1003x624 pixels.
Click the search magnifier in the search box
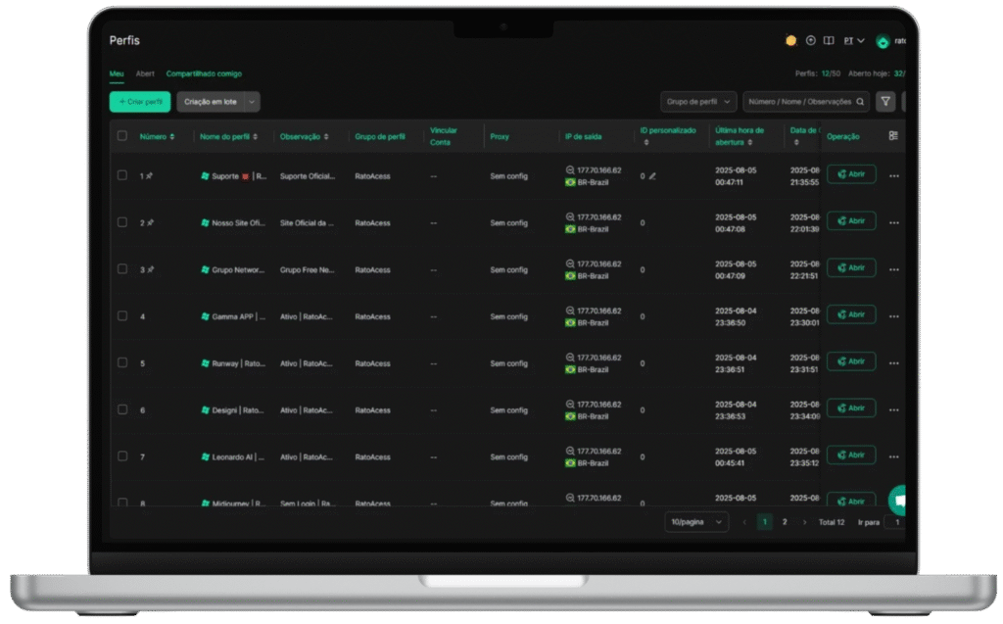pos(860,102)
